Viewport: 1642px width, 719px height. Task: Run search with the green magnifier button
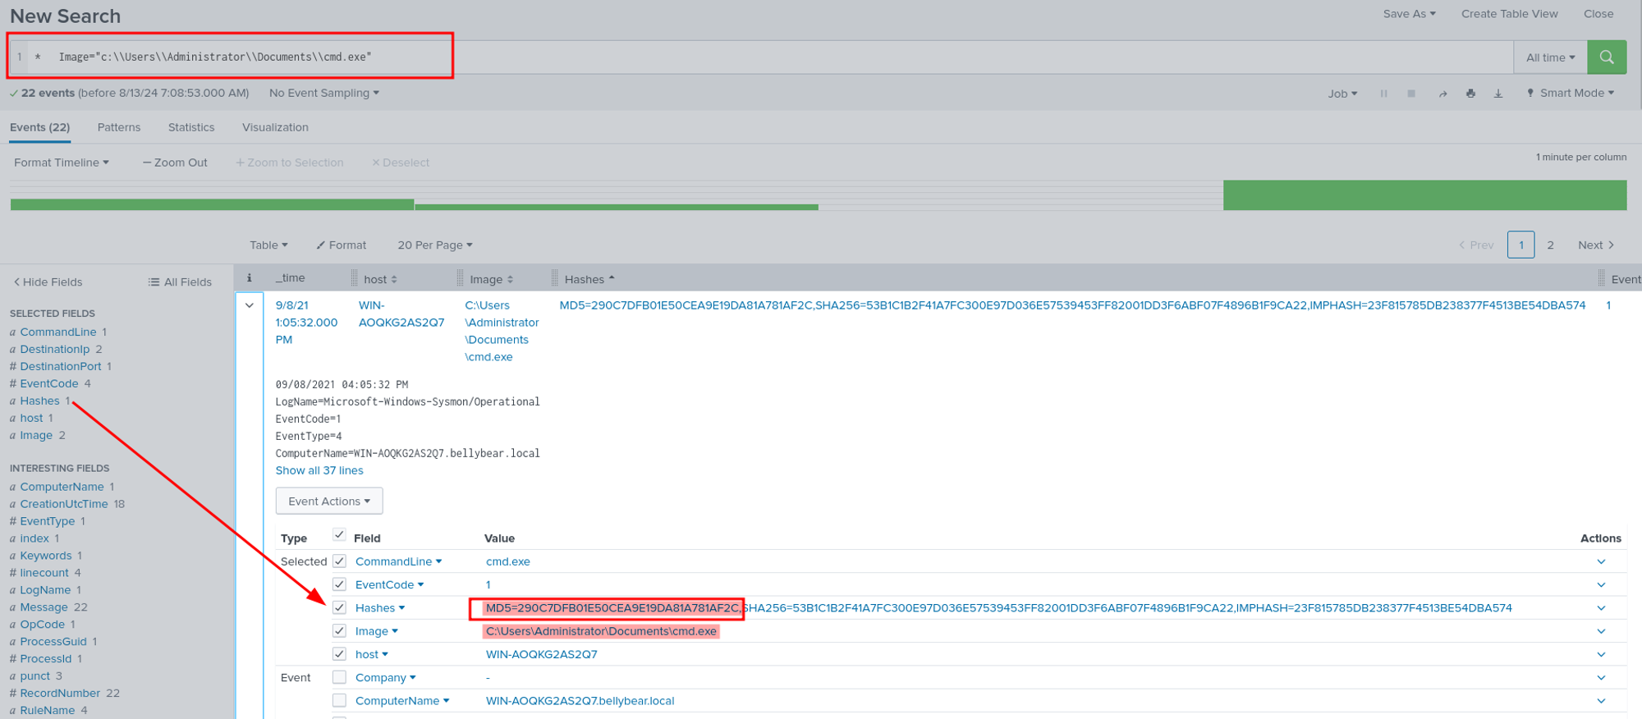(x=1606, y=57)
